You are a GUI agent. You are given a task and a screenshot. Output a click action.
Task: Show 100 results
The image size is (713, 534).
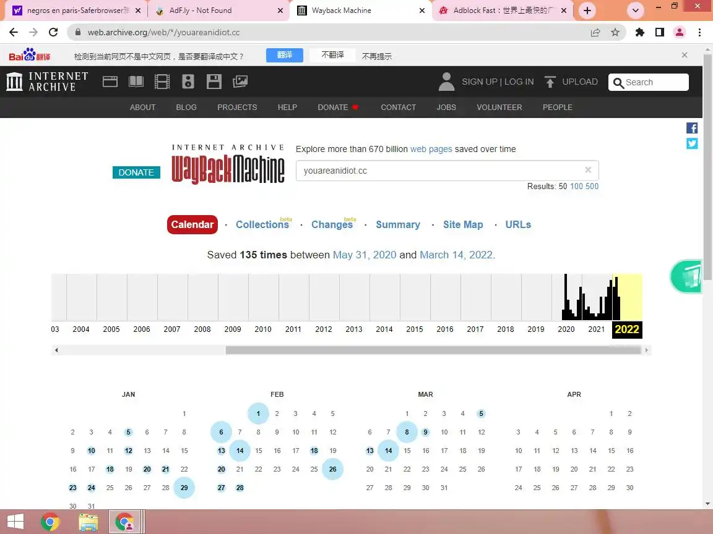pyautogui.click(x=576, y=186)
